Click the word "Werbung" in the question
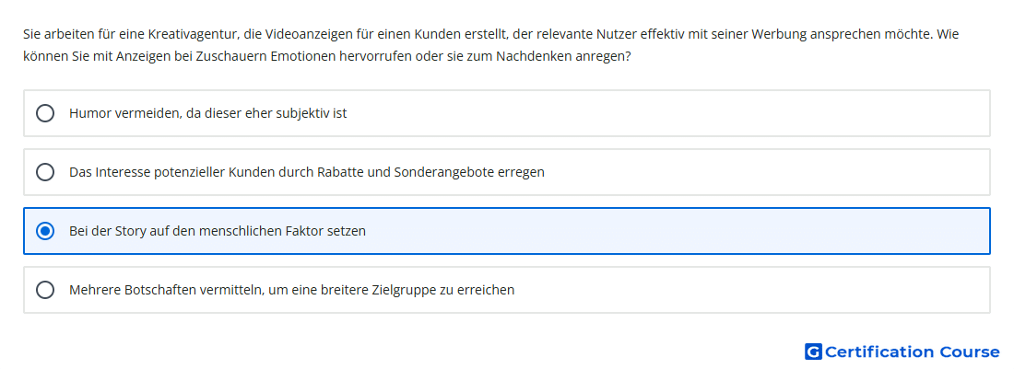The height and width of the screenshot is (369, 1014). 779,34
